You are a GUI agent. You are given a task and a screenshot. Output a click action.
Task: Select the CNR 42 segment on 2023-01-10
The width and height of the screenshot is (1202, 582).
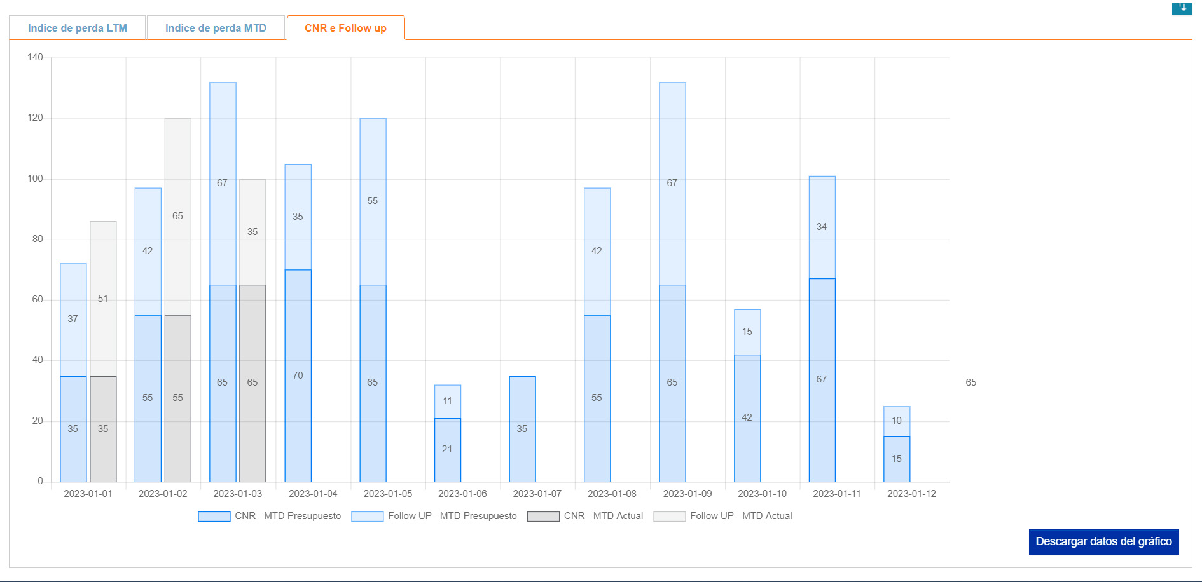pyautogui.click(x=747, y=417)
